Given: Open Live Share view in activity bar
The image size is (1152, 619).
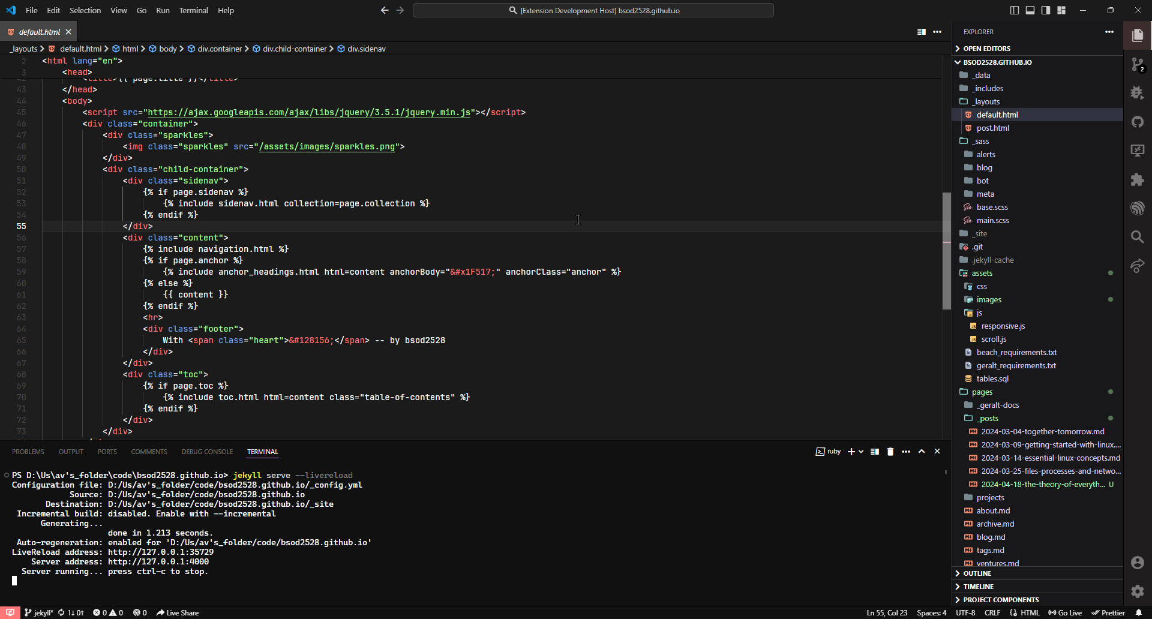Looking at the screenshot, I should [1137, 266].
